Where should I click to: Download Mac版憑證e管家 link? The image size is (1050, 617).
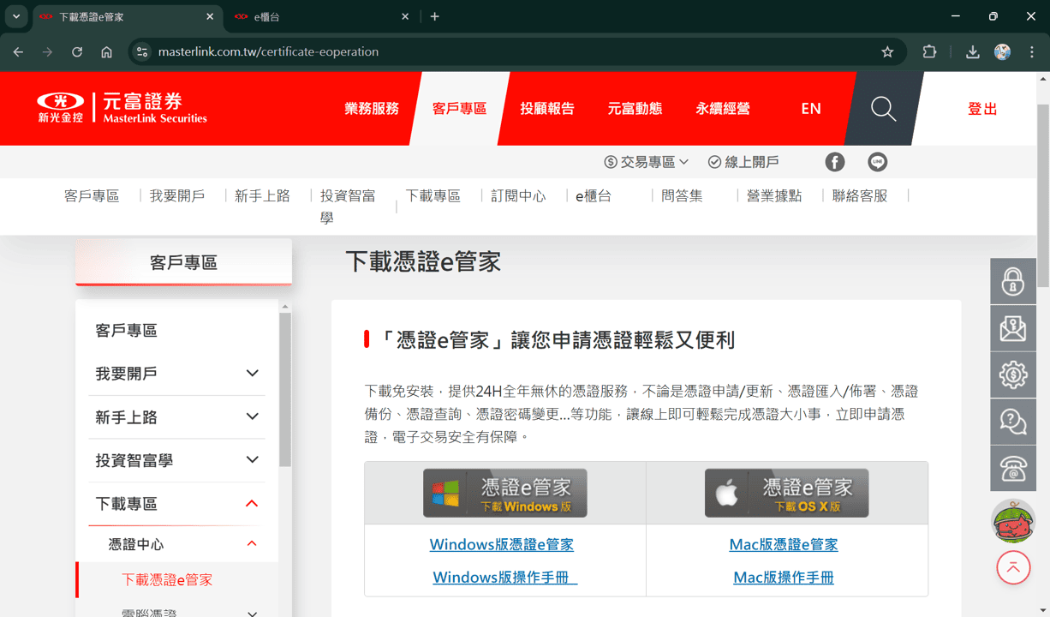[x=784, y=545]
